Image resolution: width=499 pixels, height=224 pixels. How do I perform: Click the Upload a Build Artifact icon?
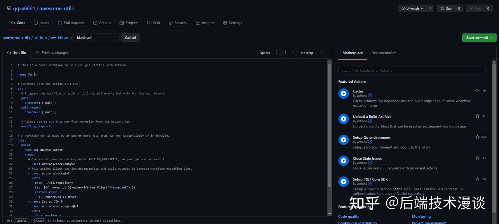pyautogui.click(x=343, y=119)
